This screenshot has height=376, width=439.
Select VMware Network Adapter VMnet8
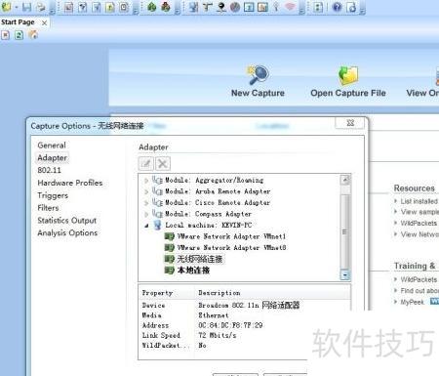click(231, 247)
